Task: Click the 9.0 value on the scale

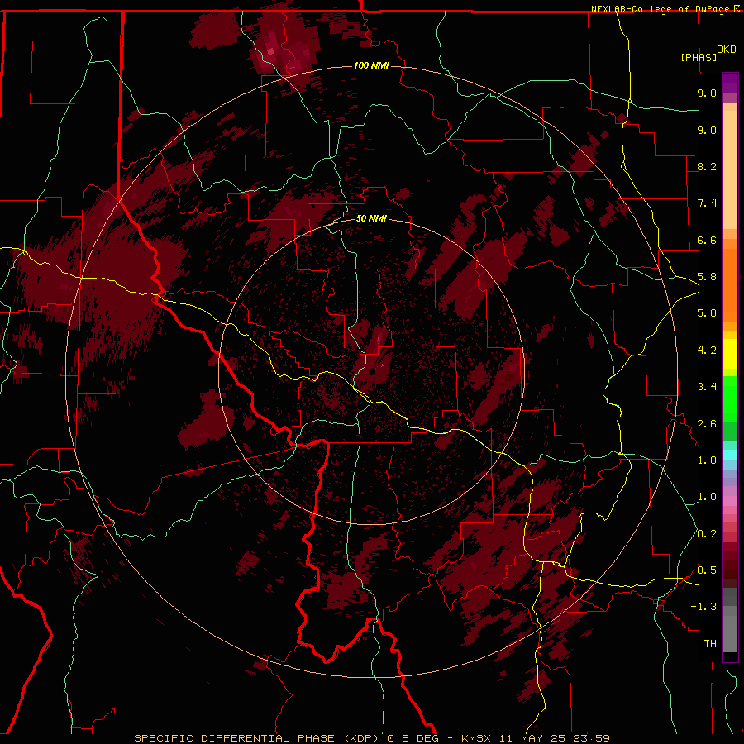Action: point(707,131)
